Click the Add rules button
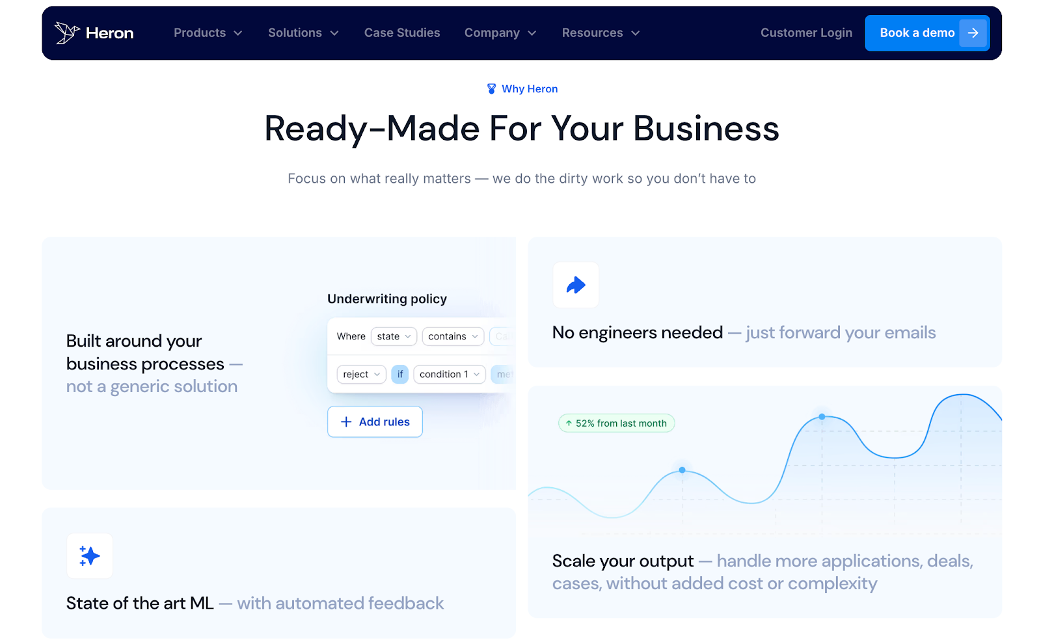Image resolution: width=1041 pixels, height=640 pixels. click(x=375, y=421)
